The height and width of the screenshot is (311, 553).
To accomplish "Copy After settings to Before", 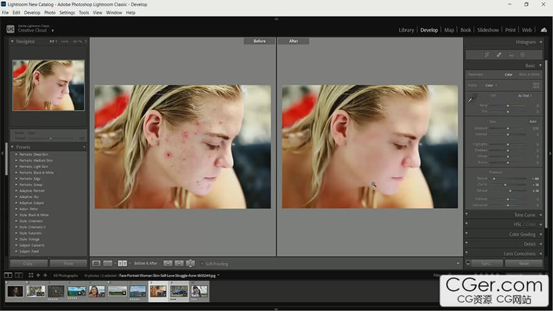I will click(x=179, y=263).
